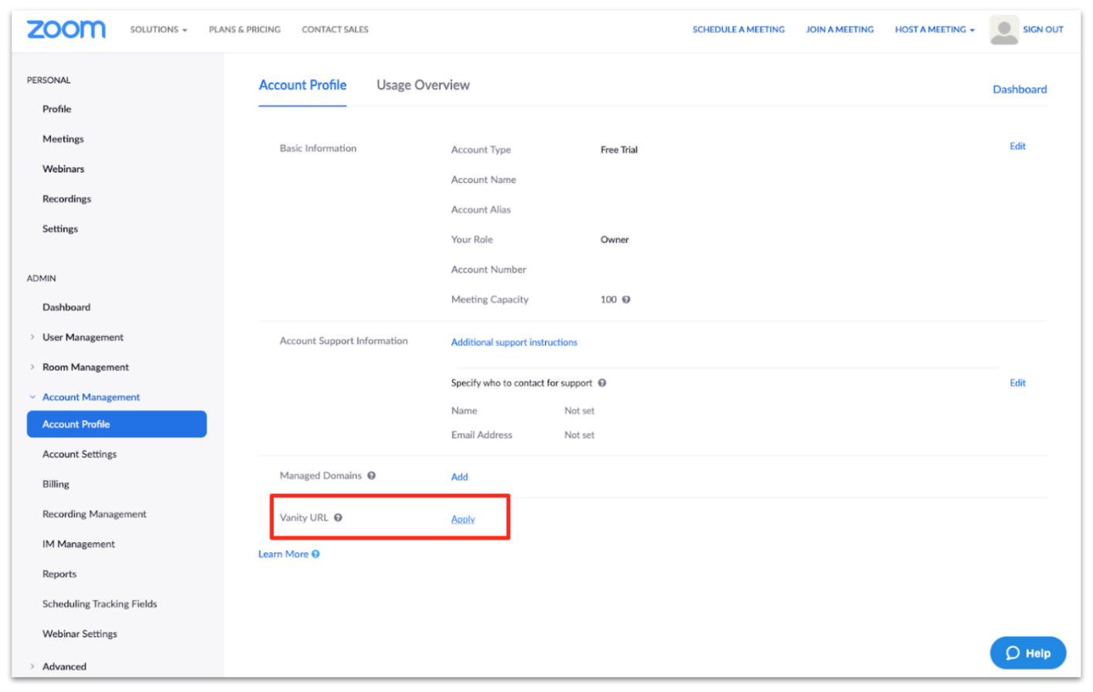Image resolution: width=1093 pixels, height=692 pixels.
Task: Click Edit beside Basic Information
Action: coord(1017,146)
